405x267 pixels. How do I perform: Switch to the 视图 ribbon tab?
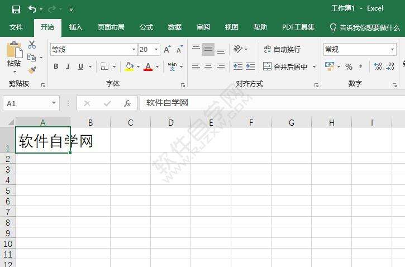click(x=231, y=27)
